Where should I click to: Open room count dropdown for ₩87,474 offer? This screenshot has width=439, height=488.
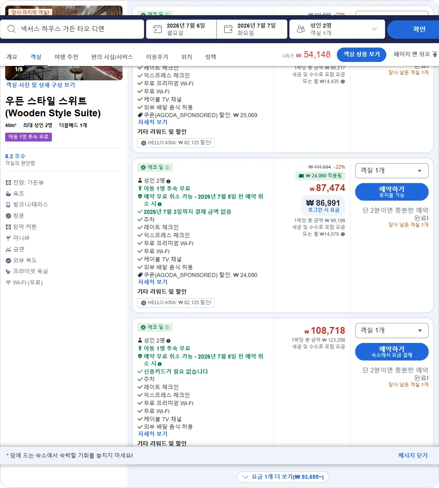click(x=392, y=171)
